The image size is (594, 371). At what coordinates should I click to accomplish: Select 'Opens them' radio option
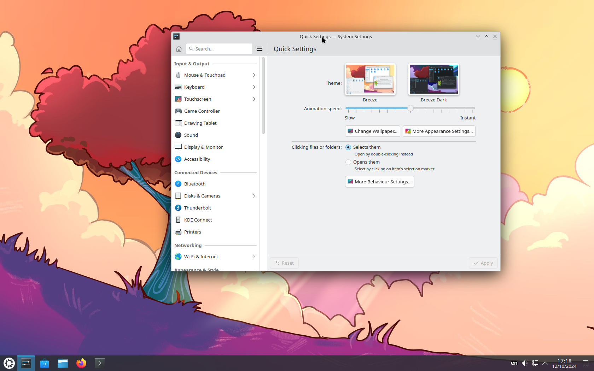pos(348,162)
